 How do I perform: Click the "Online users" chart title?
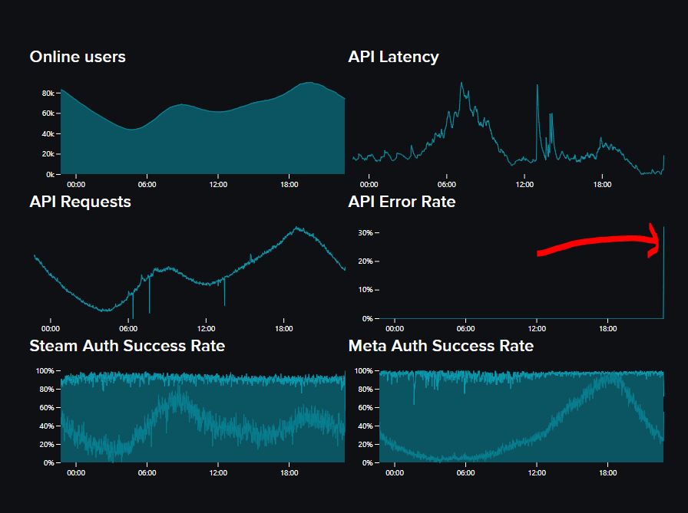(78, 57)
